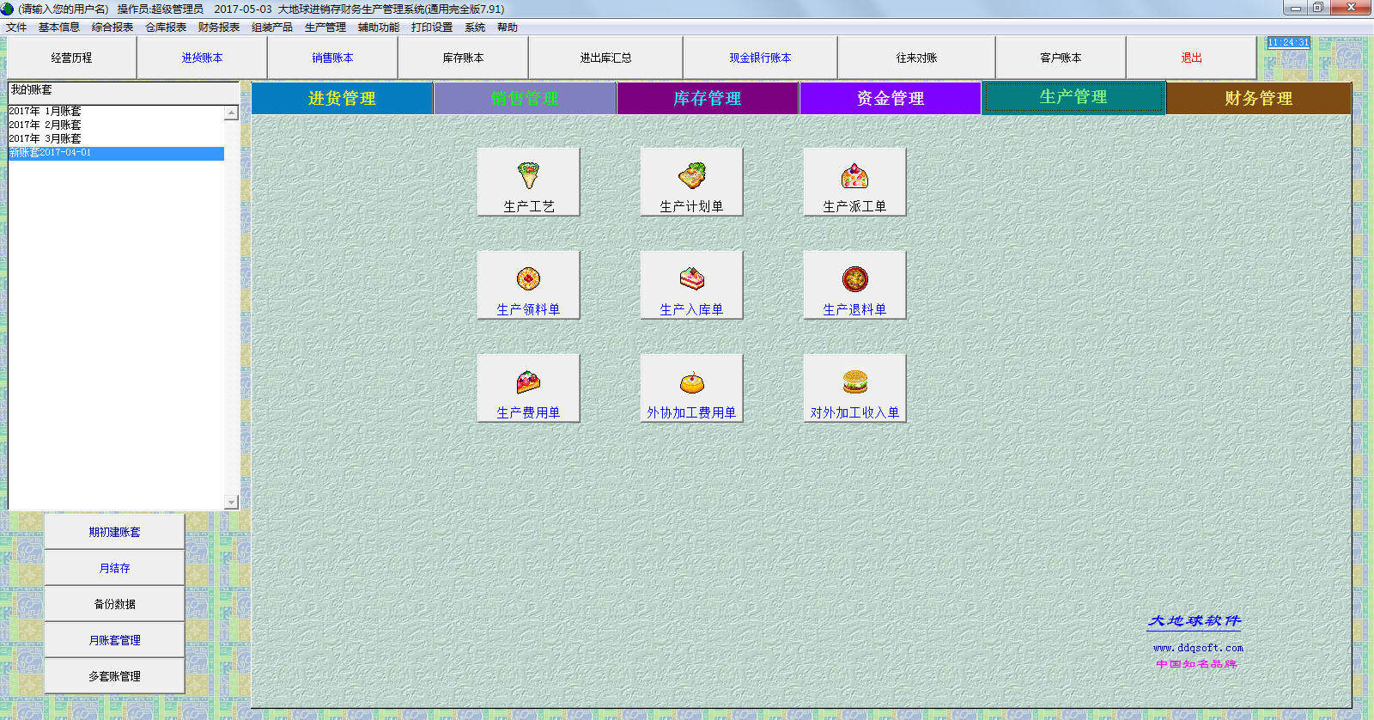Viewport: 1374px width, 720px height.
Task: Open the 生产领料单 icon
Action: 528,285
